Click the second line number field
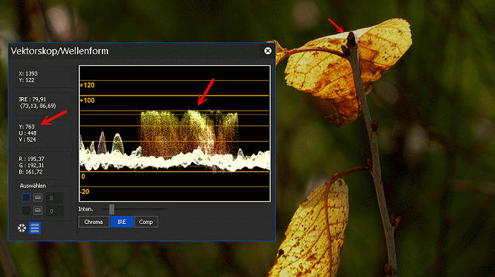 (x=54, y=211)
